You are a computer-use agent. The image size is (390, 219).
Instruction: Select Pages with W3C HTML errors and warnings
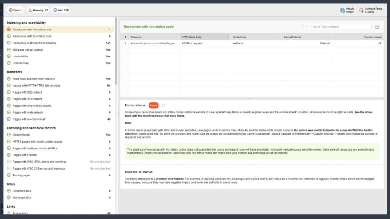tap(59, 162)
